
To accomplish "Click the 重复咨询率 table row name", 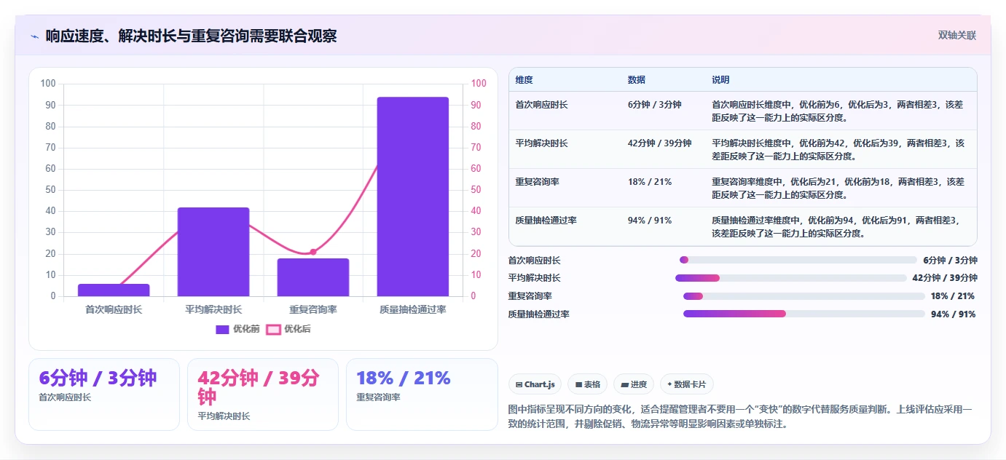I will 537,181.
